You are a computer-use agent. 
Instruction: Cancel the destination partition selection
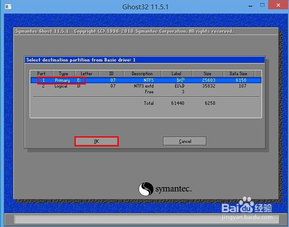(185, 141)
